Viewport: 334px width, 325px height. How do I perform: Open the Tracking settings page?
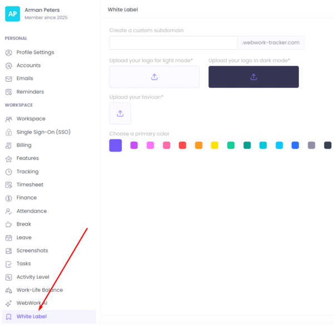pos(27,172)
